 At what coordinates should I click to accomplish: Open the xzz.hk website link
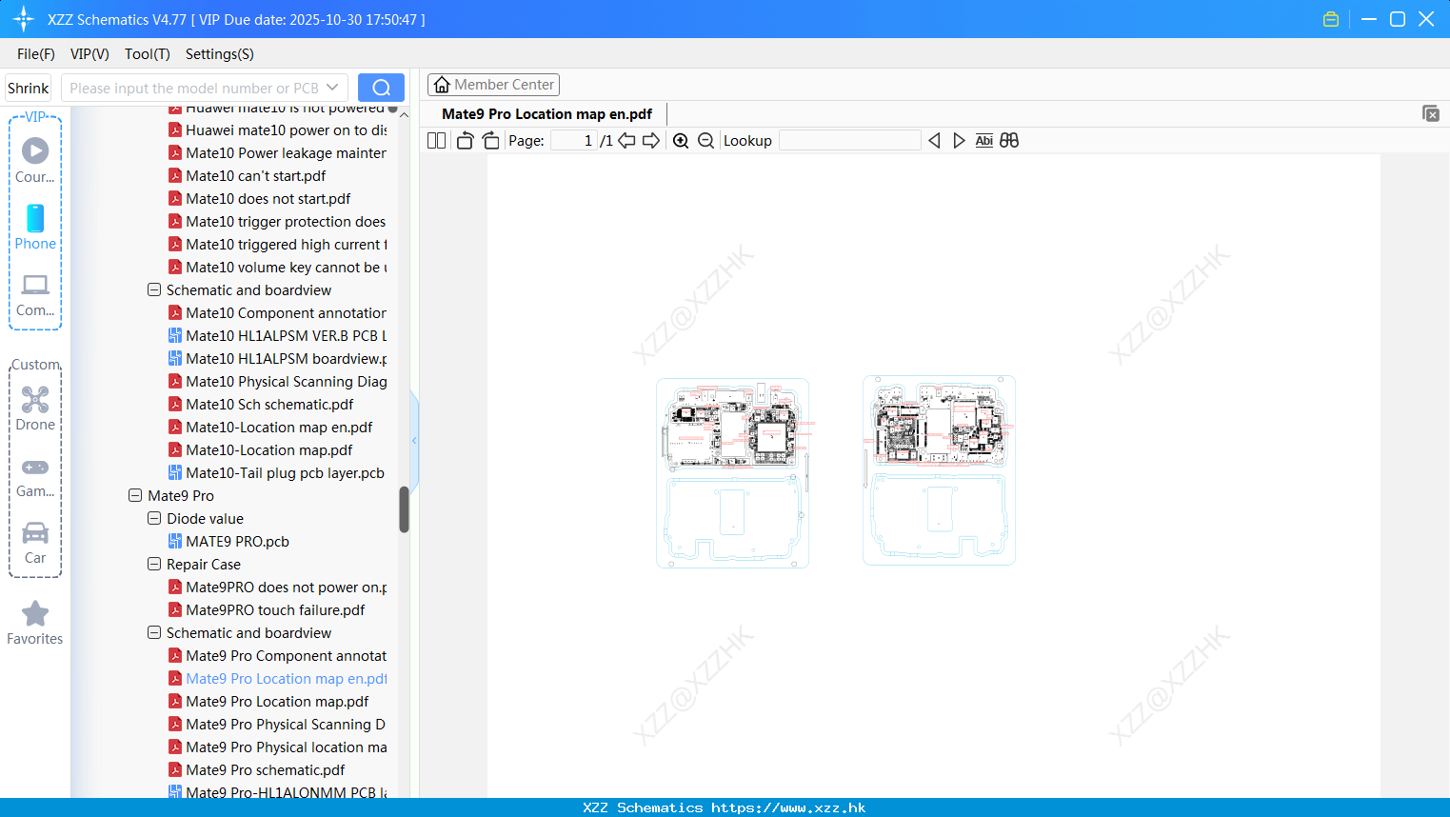point(788,807)
